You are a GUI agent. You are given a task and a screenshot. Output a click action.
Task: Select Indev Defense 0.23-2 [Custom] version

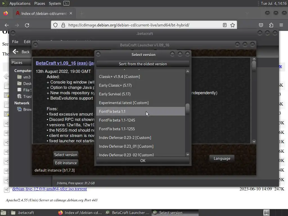click(141, 138)
